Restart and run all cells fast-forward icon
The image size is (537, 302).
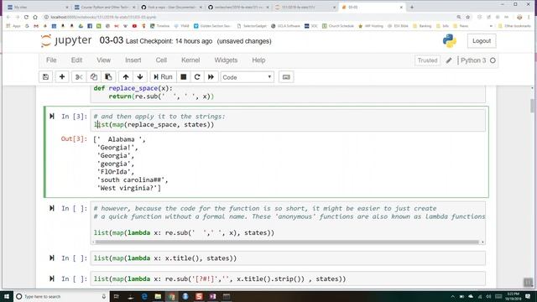pyautogui.click(x=211, y=77)
